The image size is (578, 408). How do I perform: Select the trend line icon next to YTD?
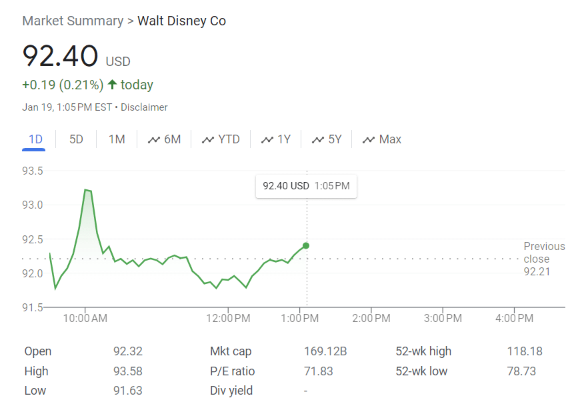[208, 139]
